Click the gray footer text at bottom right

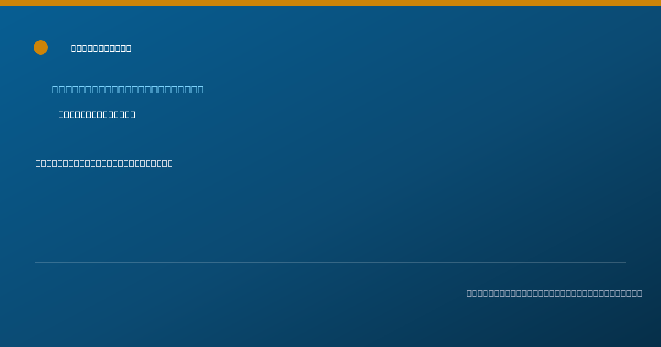(554, 294)
